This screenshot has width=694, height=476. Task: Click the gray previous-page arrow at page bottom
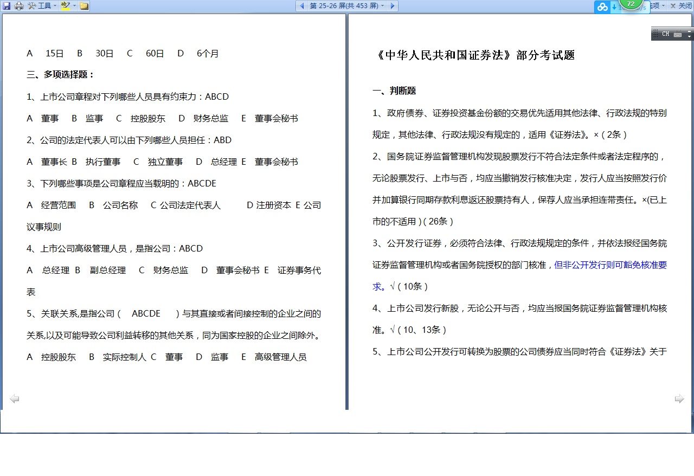point(15,399)
